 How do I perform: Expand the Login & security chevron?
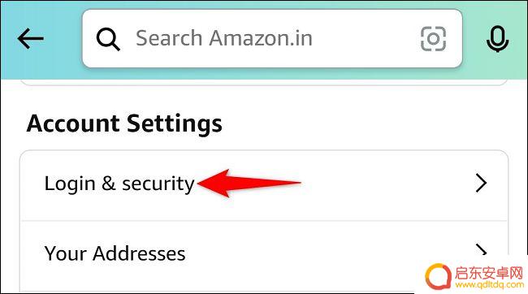[481, 183]
